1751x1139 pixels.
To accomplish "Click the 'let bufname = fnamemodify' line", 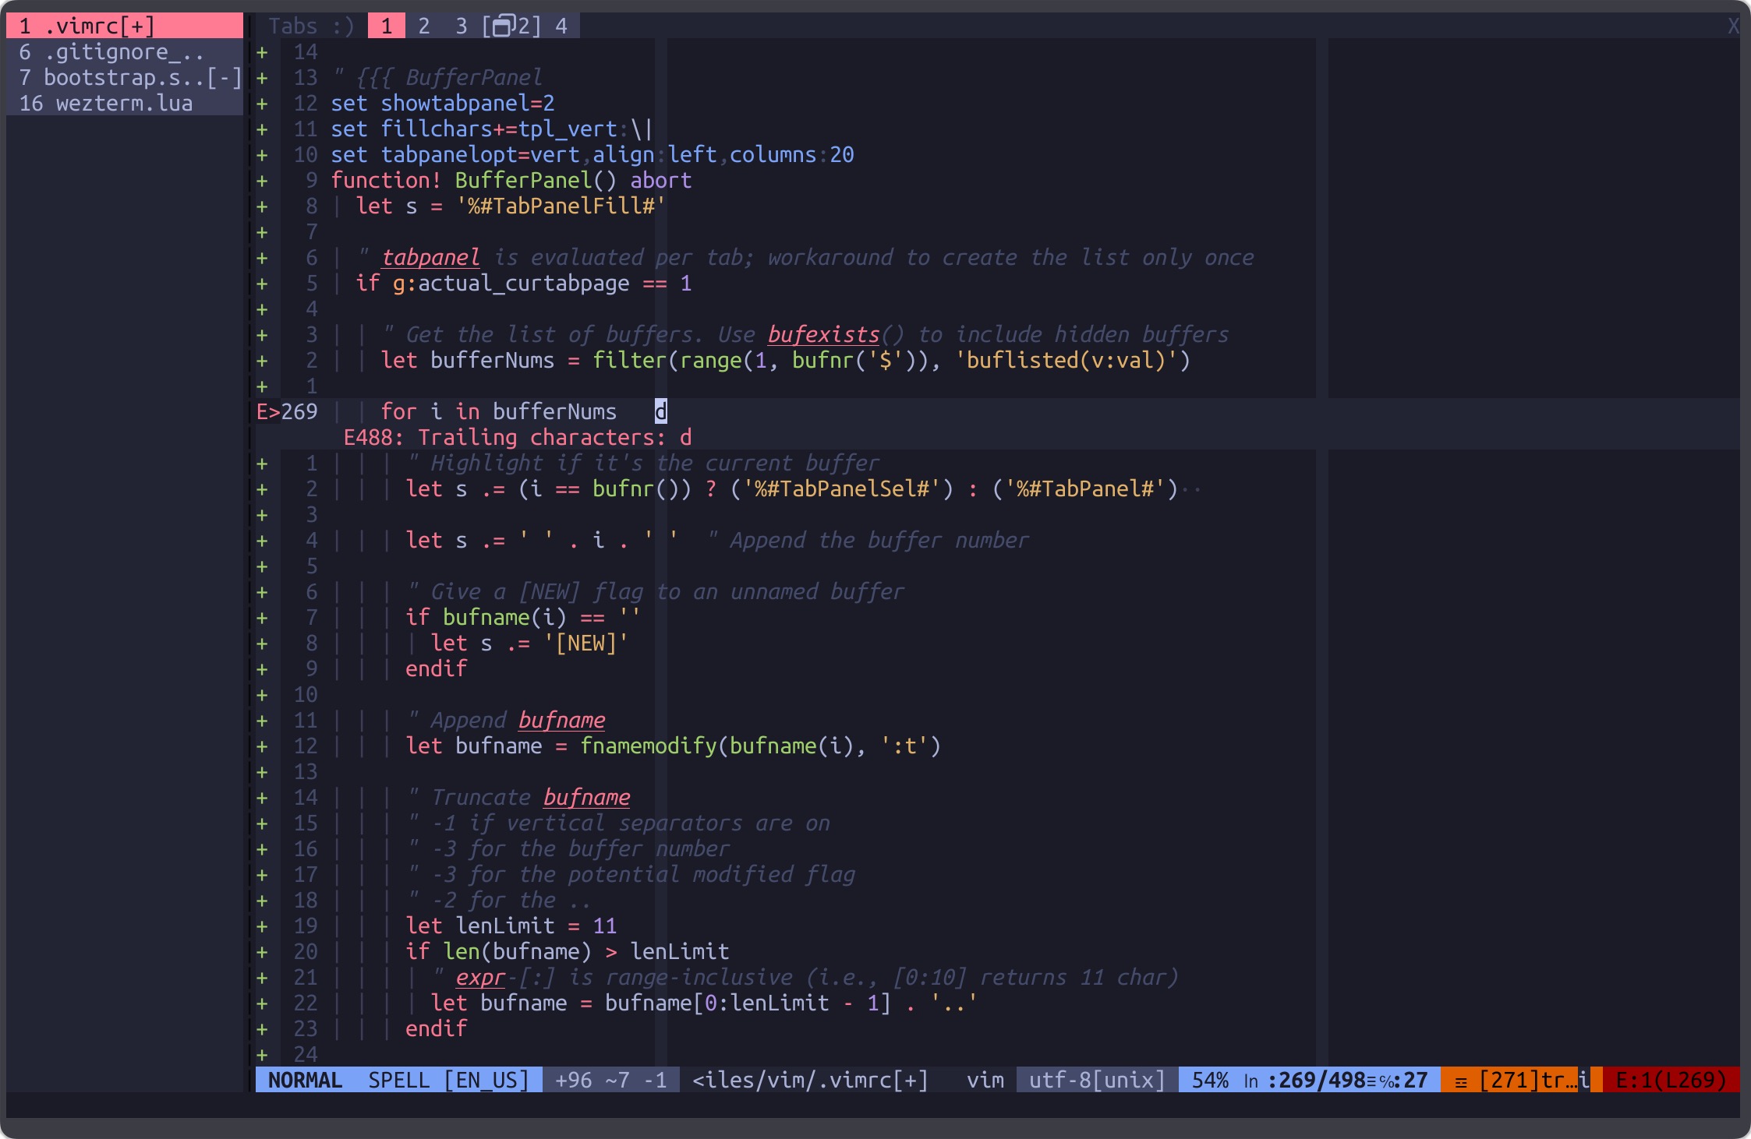I will (674, 746).
